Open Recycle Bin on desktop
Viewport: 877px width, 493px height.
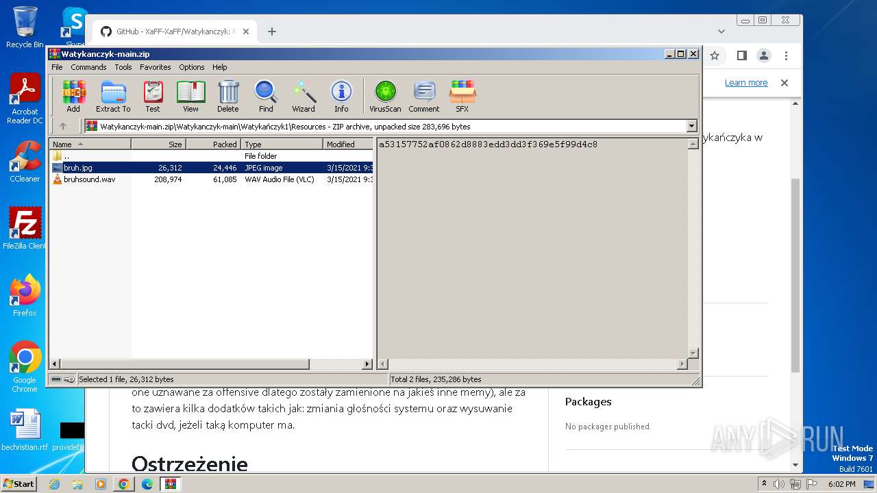click(x=25, y=27)
